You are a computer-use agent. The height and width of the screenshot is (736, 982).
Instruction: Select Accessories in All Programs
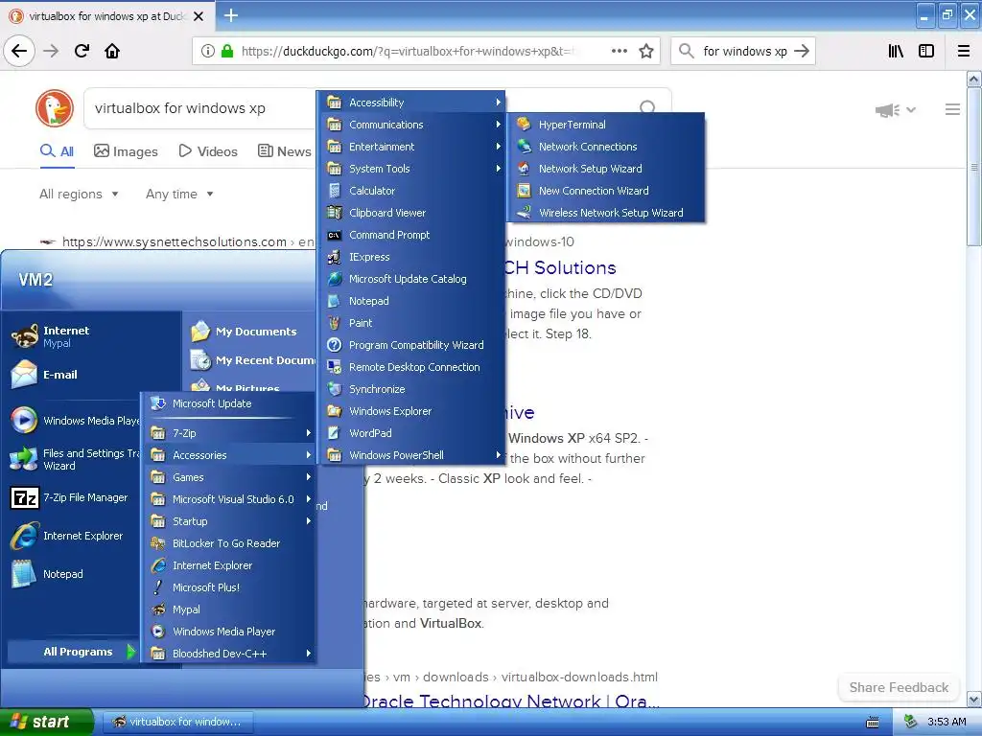point(229,455)
